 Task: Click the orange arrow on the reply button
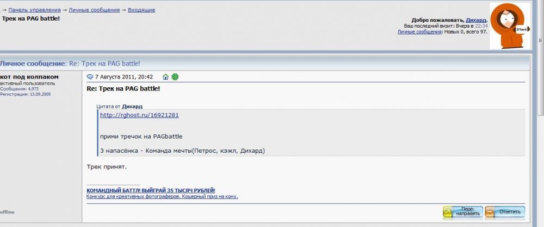490,211
